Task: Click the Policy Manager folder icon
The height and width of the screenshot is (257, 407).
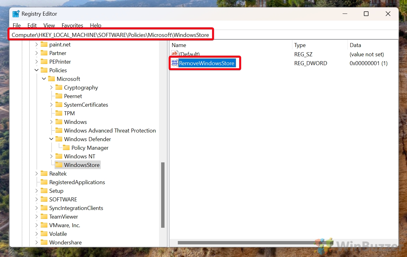Action: coord(66,148)
